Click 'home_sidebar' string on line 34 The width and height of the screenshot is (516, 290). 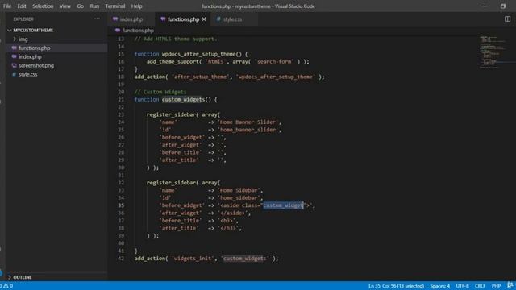pos(239,198)
